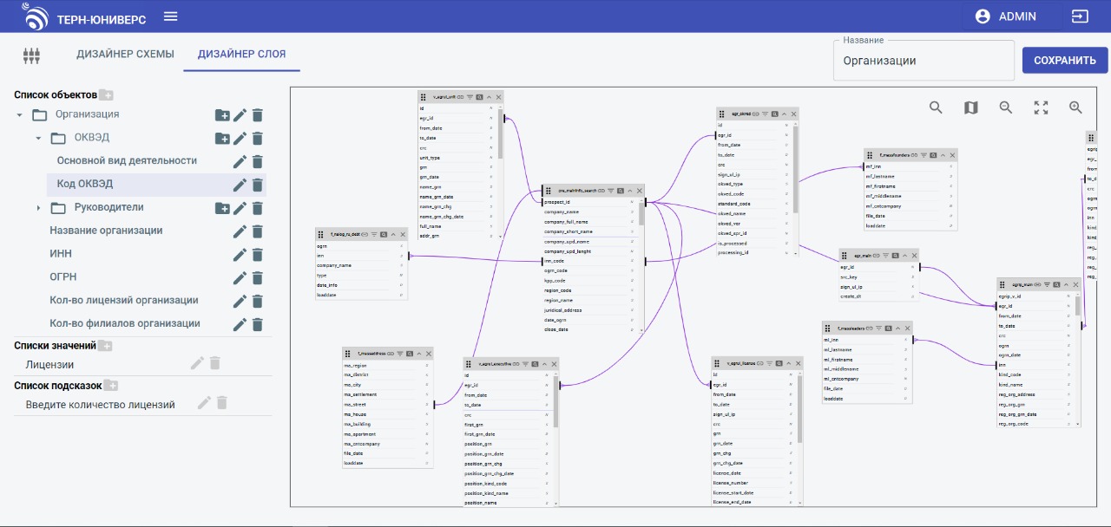Select the ОГРН tree item
Viewport: 1111px width, 527px height.
[x=62, y=277]
